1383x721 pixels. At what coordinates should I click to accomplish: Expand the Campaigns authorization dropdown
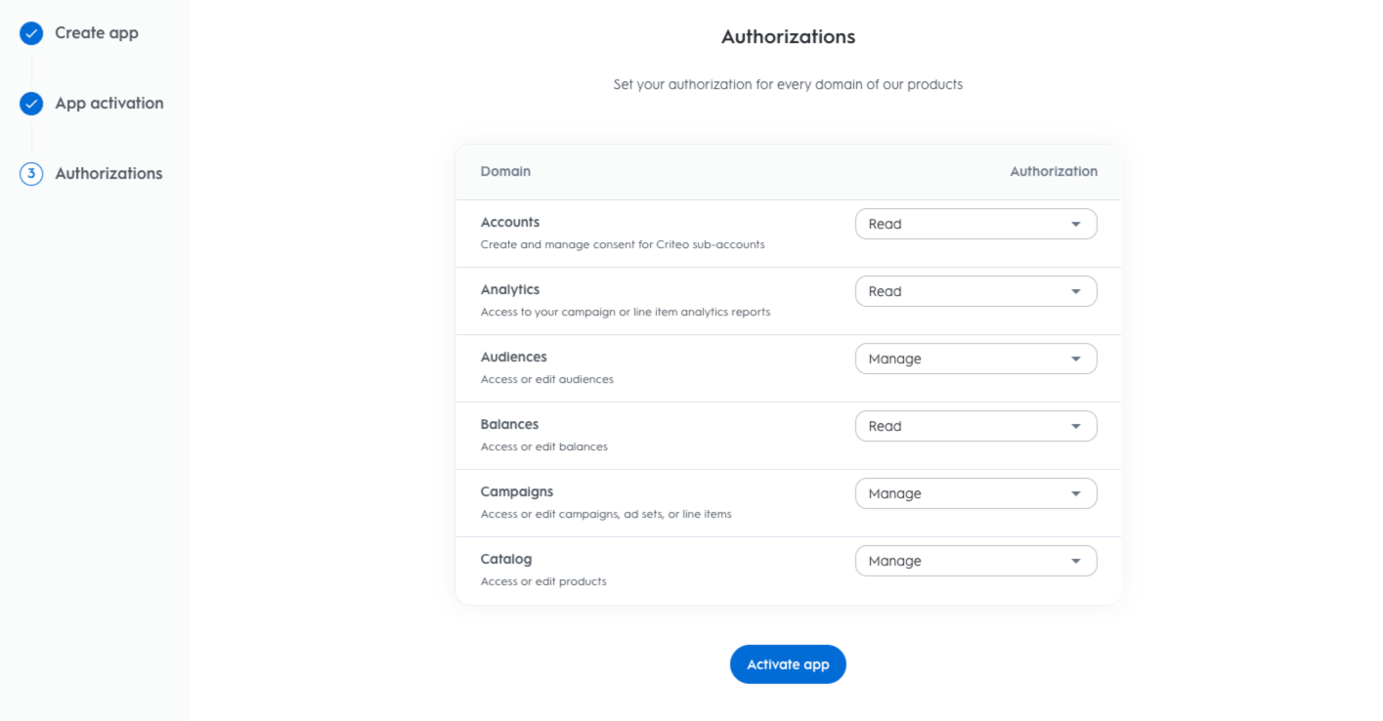click(x=975, y=493)
